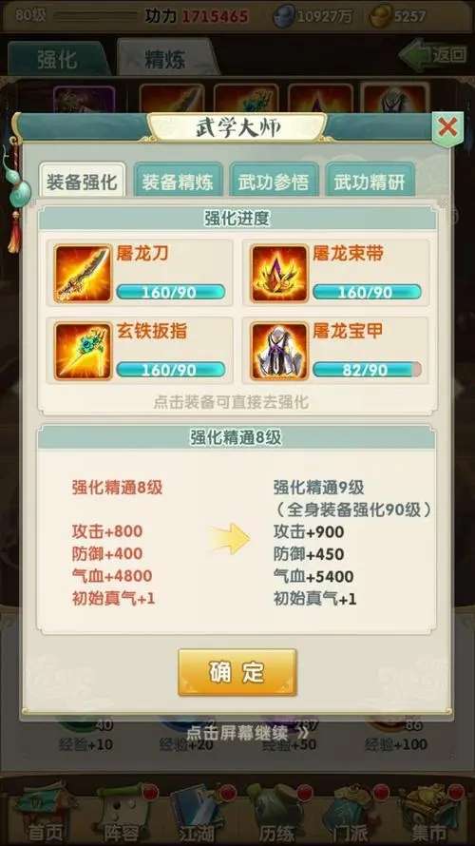
Task: Select the 装备强化 tab
Action: point(82,181)
